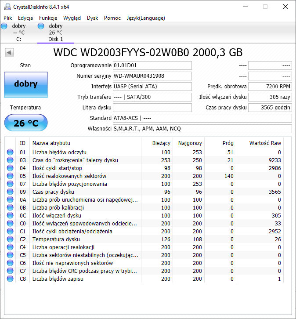Click status icon for attribute C1
This screenshot has width=296, height=319.
[x=10, y=231]
